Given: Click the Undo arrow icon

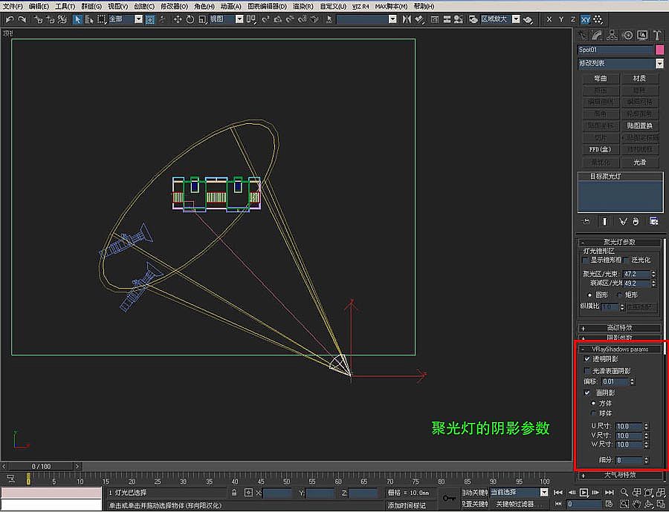Looking at the screenshot, I should click(x=9, y=19).
